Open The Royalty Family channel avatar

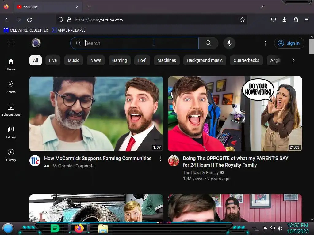(174, 161)
